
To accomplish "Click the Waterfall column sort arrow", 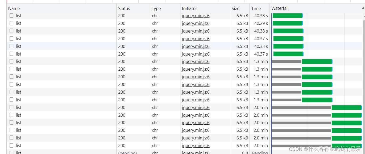I will pos(363,8).
